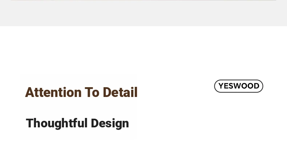Click the final letter l of "Detail"
This screenshot has height=161, width=287.
[x=136, y=92]
